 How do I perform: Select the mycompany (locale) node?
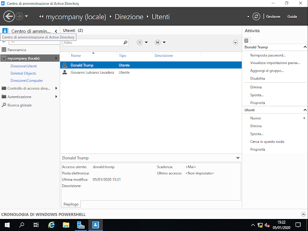click(x=30, y=58)
